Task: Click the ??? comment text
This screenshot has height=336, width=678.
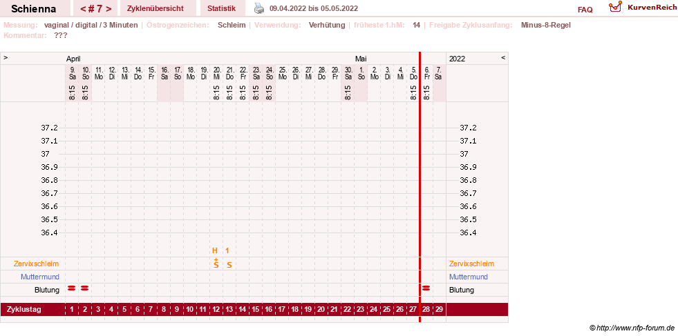Action: pos(61,35)
